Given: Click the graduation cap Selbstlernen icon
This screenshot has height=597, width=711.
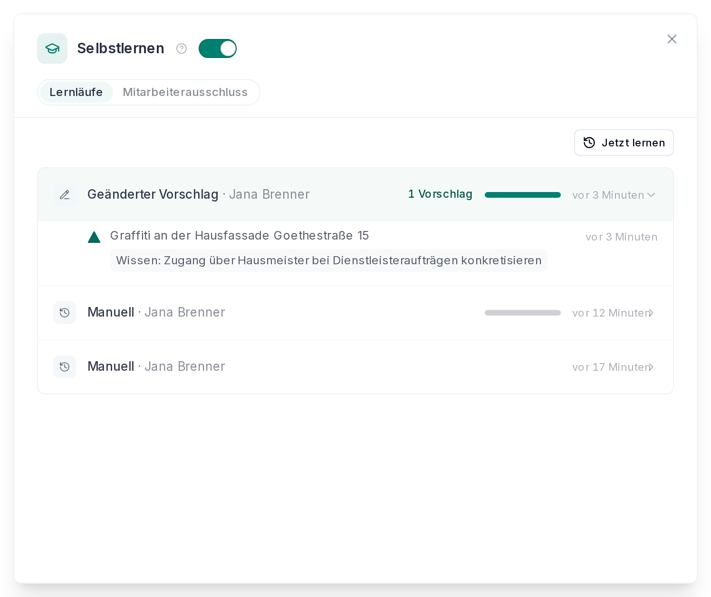Looking at the screenshot, I should pyautogui.click(x=52, y=48).
